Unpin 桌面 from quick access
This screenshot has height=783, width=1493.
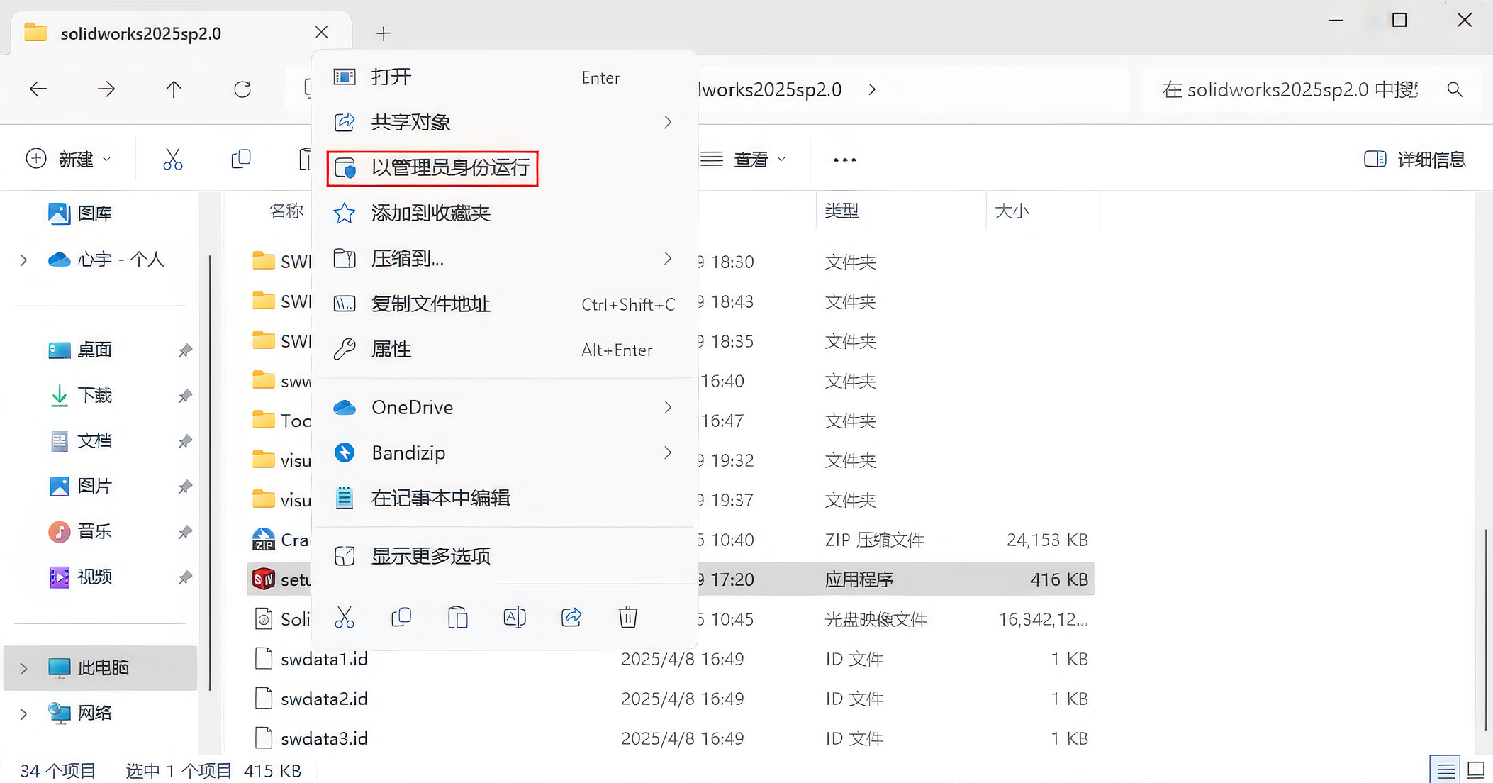(185, 350)
